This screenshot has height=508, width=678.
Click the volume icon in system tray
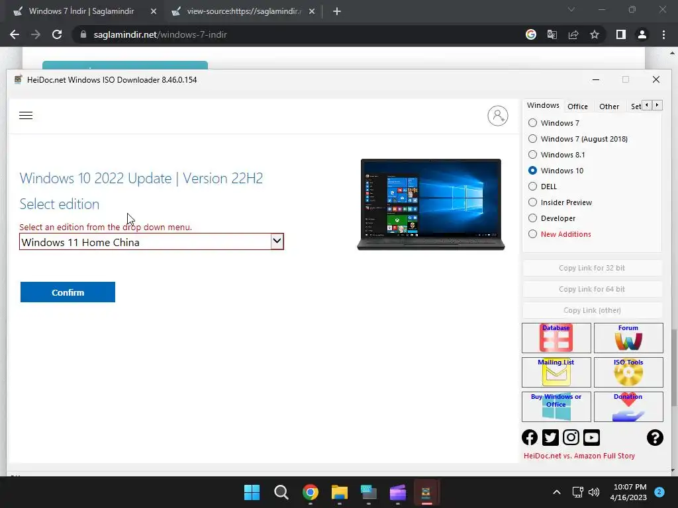point(594,492)
